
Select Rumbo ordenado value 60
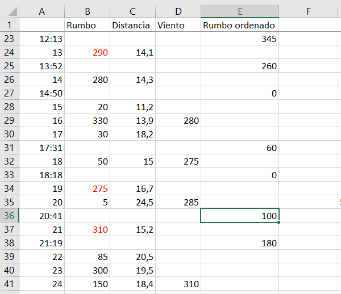coord(240,148)
